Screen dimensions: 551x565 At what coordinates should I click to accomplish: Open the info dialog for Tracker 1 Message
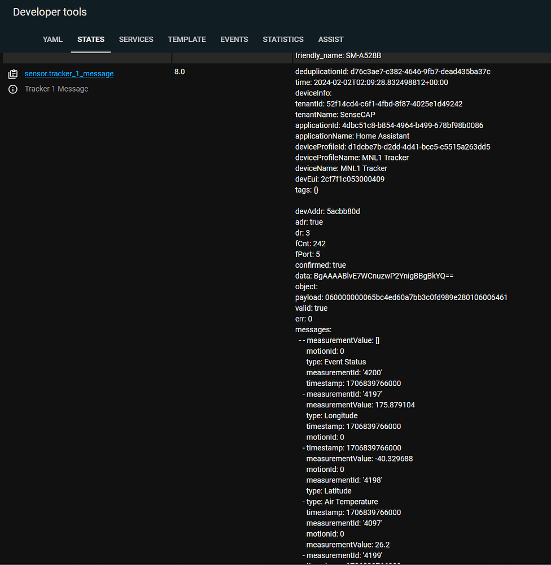[12, 89]
